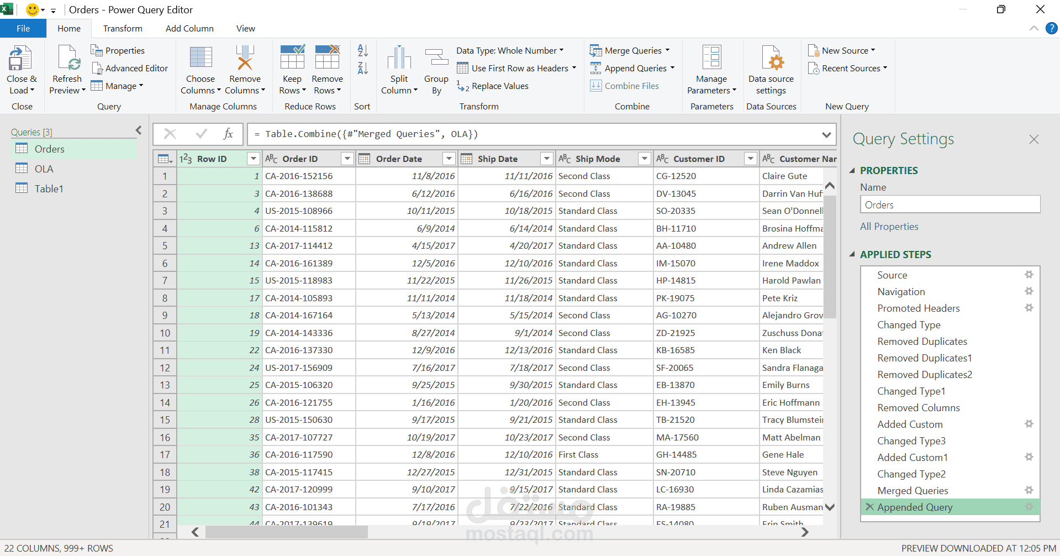The height and width of the screenshot is (556, 1060).
Task: Open the Order Date filter dropdown
Action: coord(449,159)
